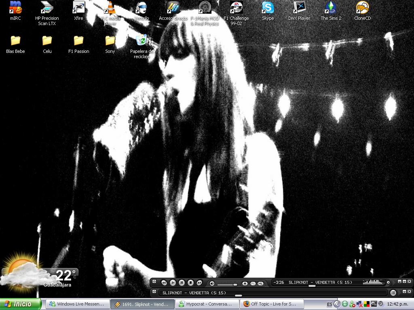The image size is (414, 310).
Task: Open the DivX Player shortcut
Action: point(299,10)
